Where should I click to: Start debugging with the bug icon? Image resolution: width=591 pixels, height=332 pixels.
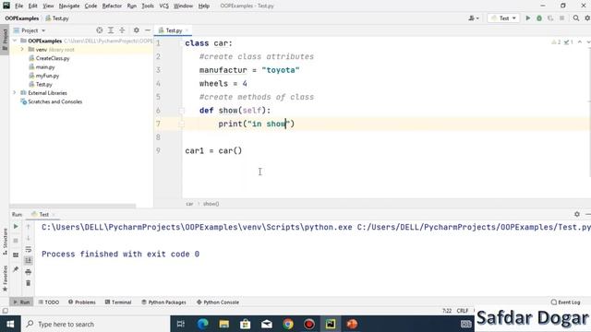tap(539, 18)
